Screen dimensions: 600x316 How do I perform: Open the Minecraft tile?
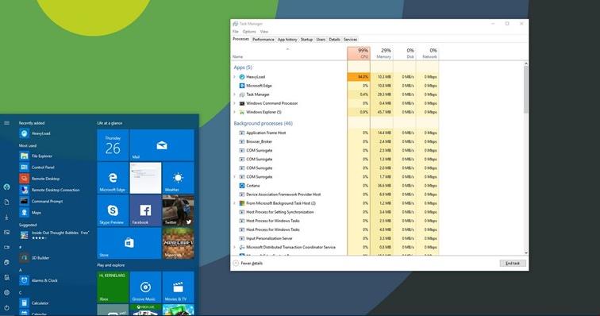pyautogui.click(x=179, y=243)
